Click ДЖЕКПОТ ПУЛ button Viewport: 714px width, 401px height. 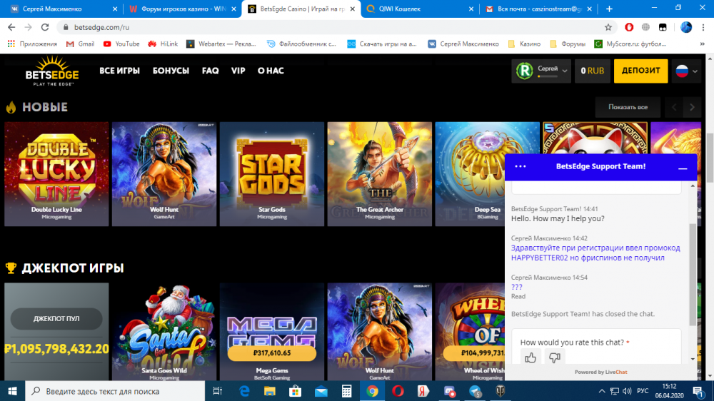56,319
